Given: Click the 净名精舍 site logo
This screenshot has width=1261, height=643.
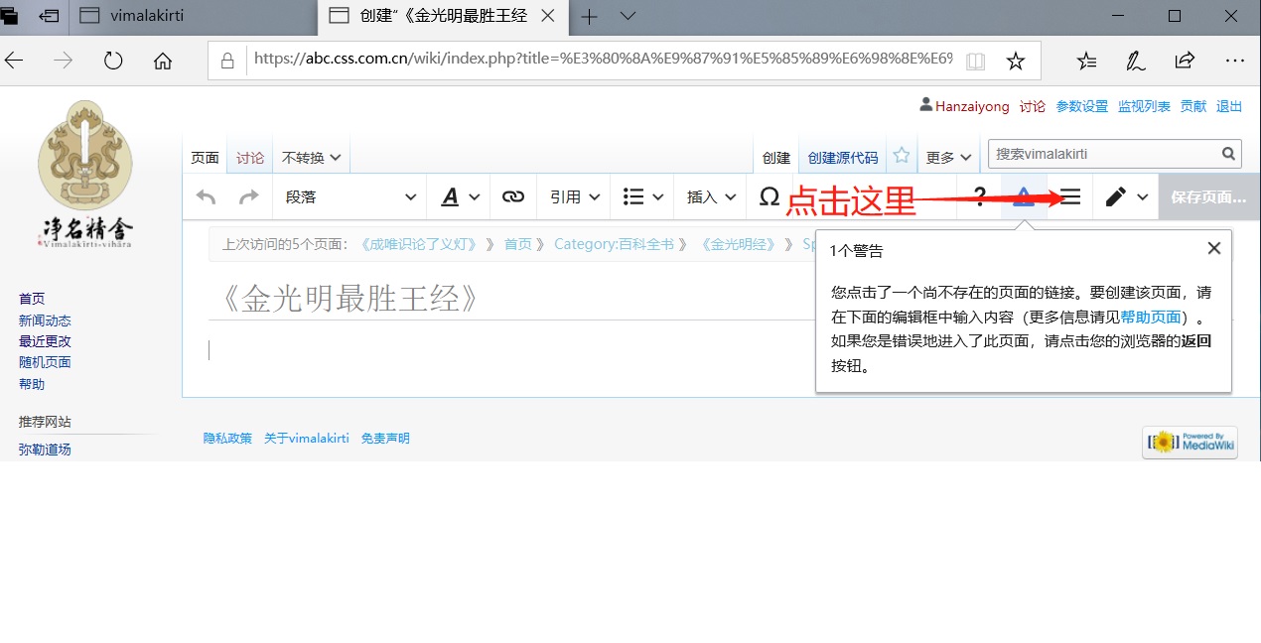Looking at the screenshot, I should pos(84,175).
